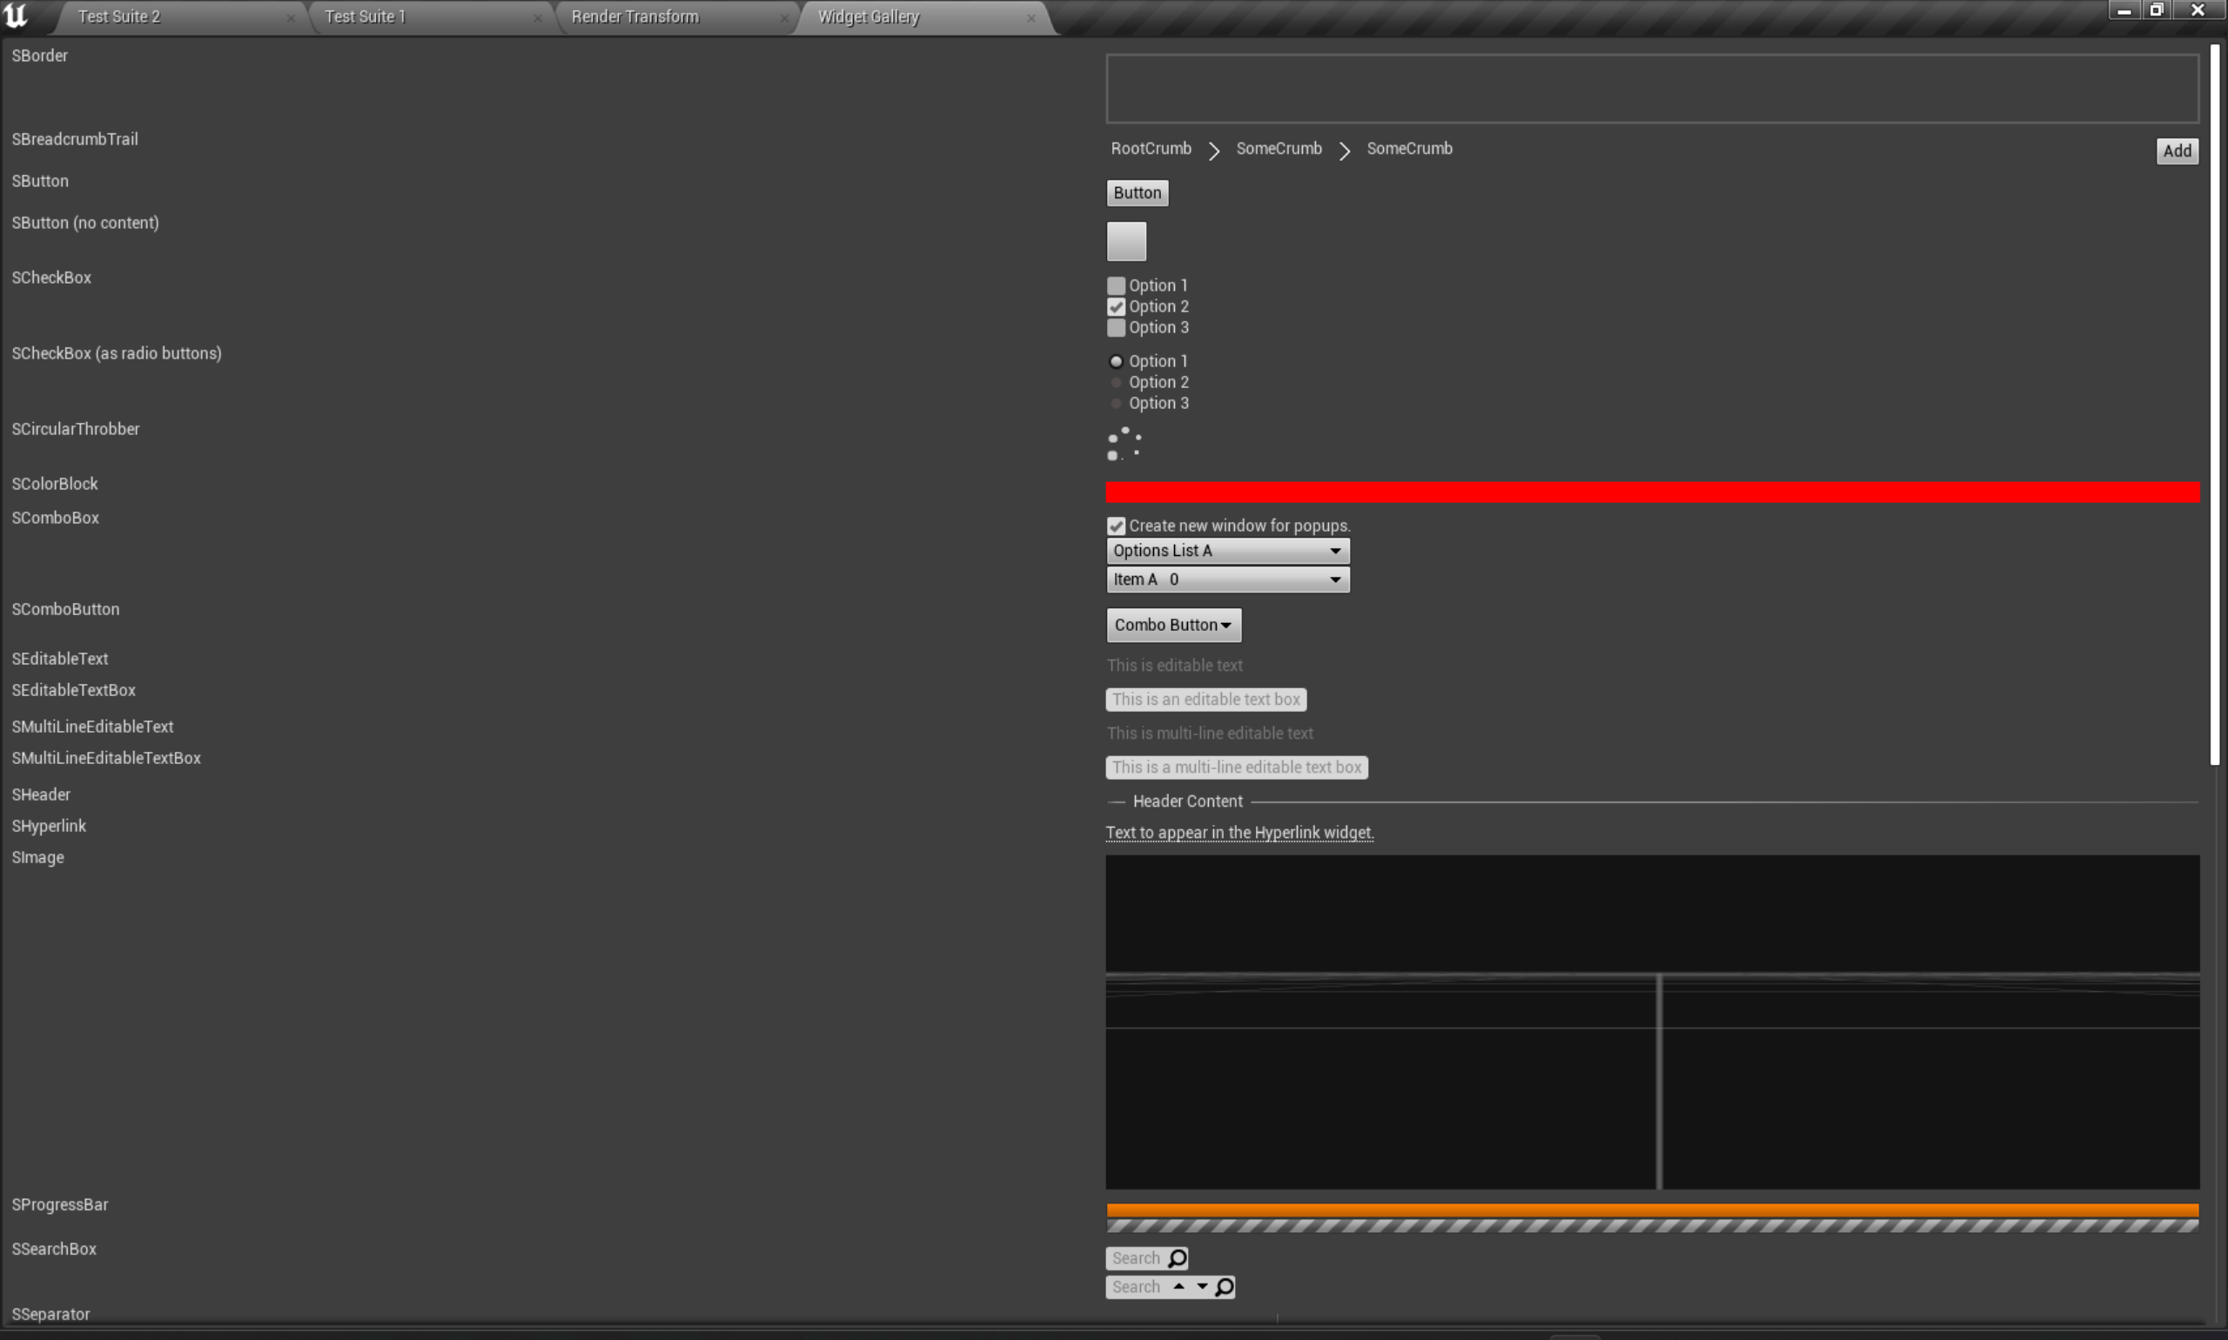
Task: Click magnifier icon in first search box
Action: [1177, 1258]
